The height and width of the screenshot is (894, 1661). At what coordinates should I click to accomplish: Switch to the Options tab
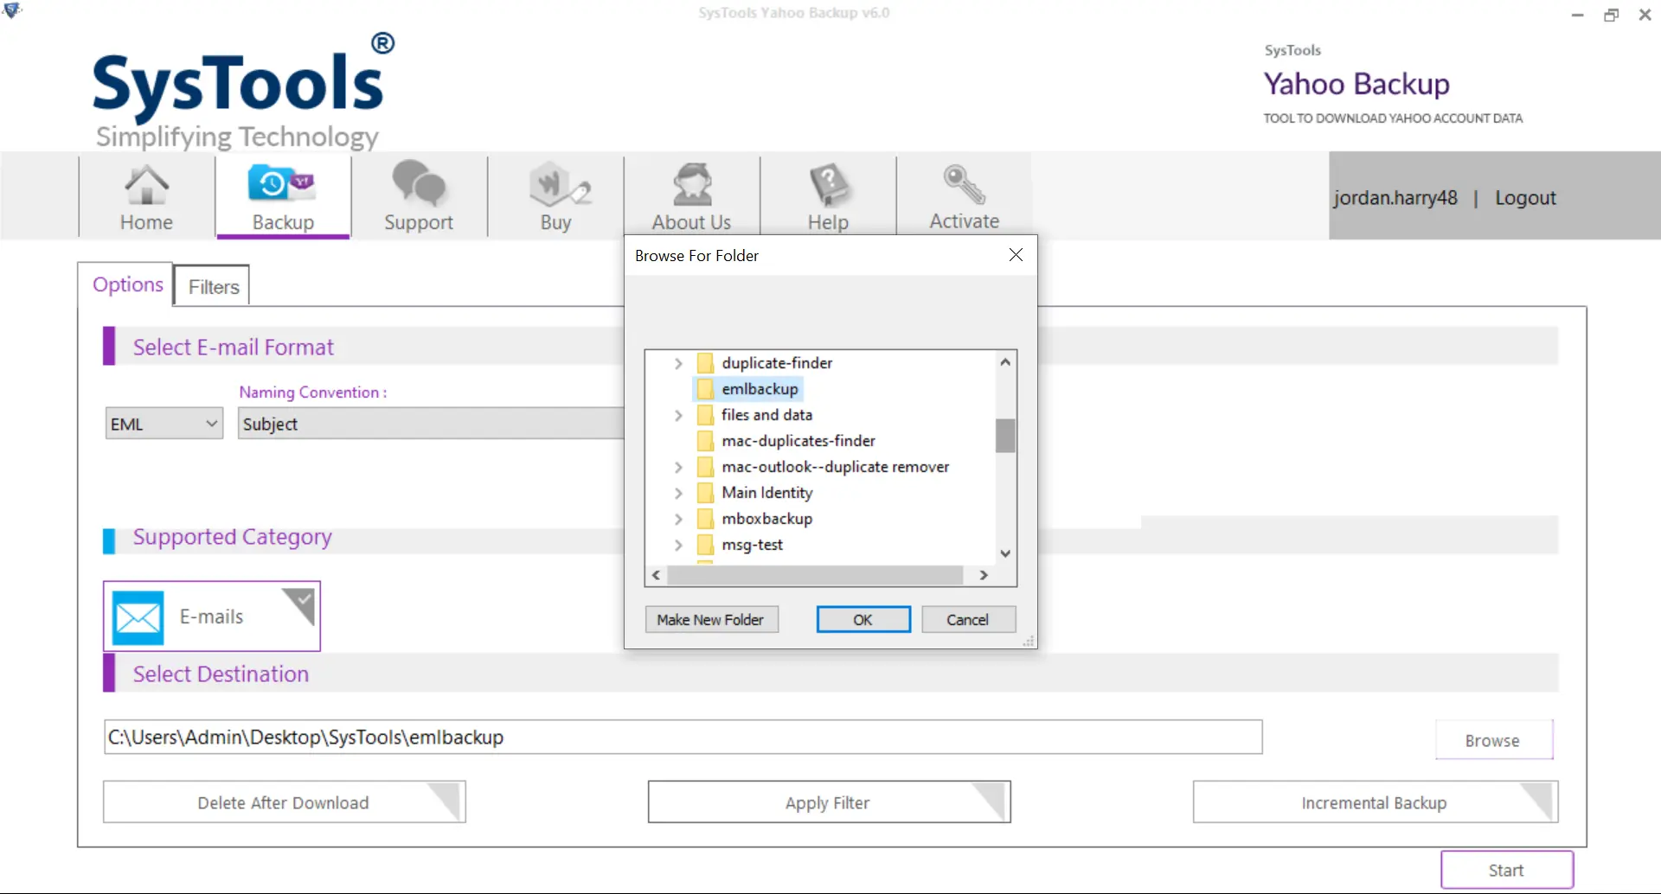click(127, 284)
